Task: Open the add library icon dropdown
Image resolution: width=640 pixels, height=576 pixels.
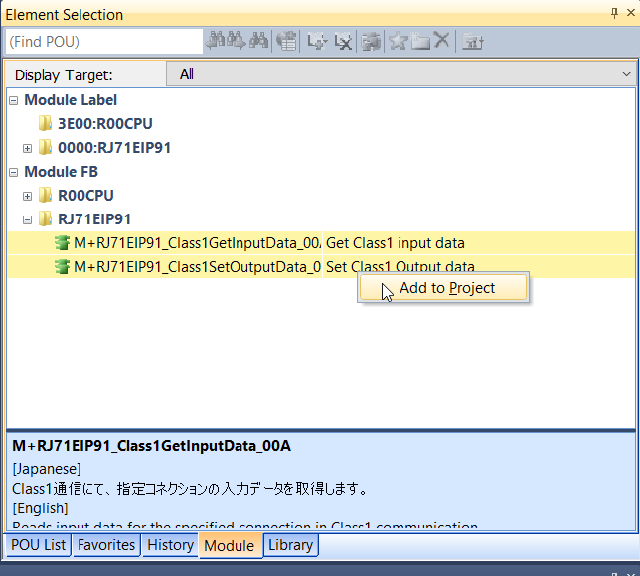Action: (317, 41)
